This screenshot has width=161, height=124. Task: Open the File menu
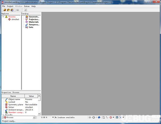coord(3,6)
